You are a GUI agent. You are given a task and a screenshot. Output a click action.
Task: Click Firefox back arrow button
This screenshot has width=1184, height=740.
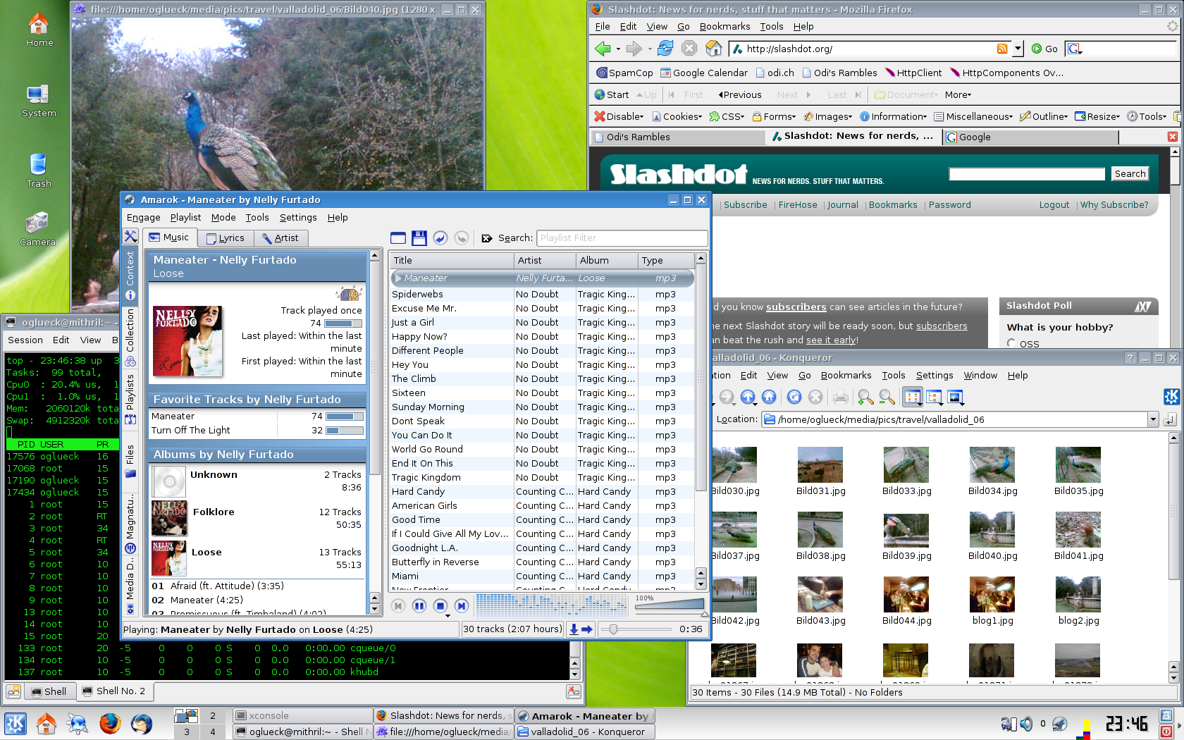pyautogui.click(x=603, y=49)
